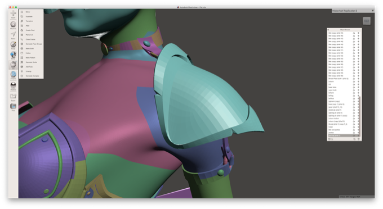Open the Makerbot Replicator 2 printer dropdown
Screen dimensions: 383x209
pyautogui.click(x=353, y=11)
